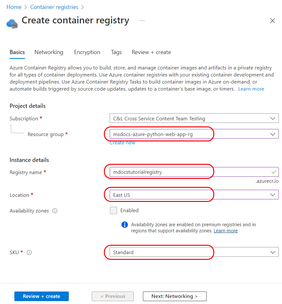This screenshot has height=304, width=282.
Task: Open the ellipsis more options menu
Action: [x=142, y=20]
